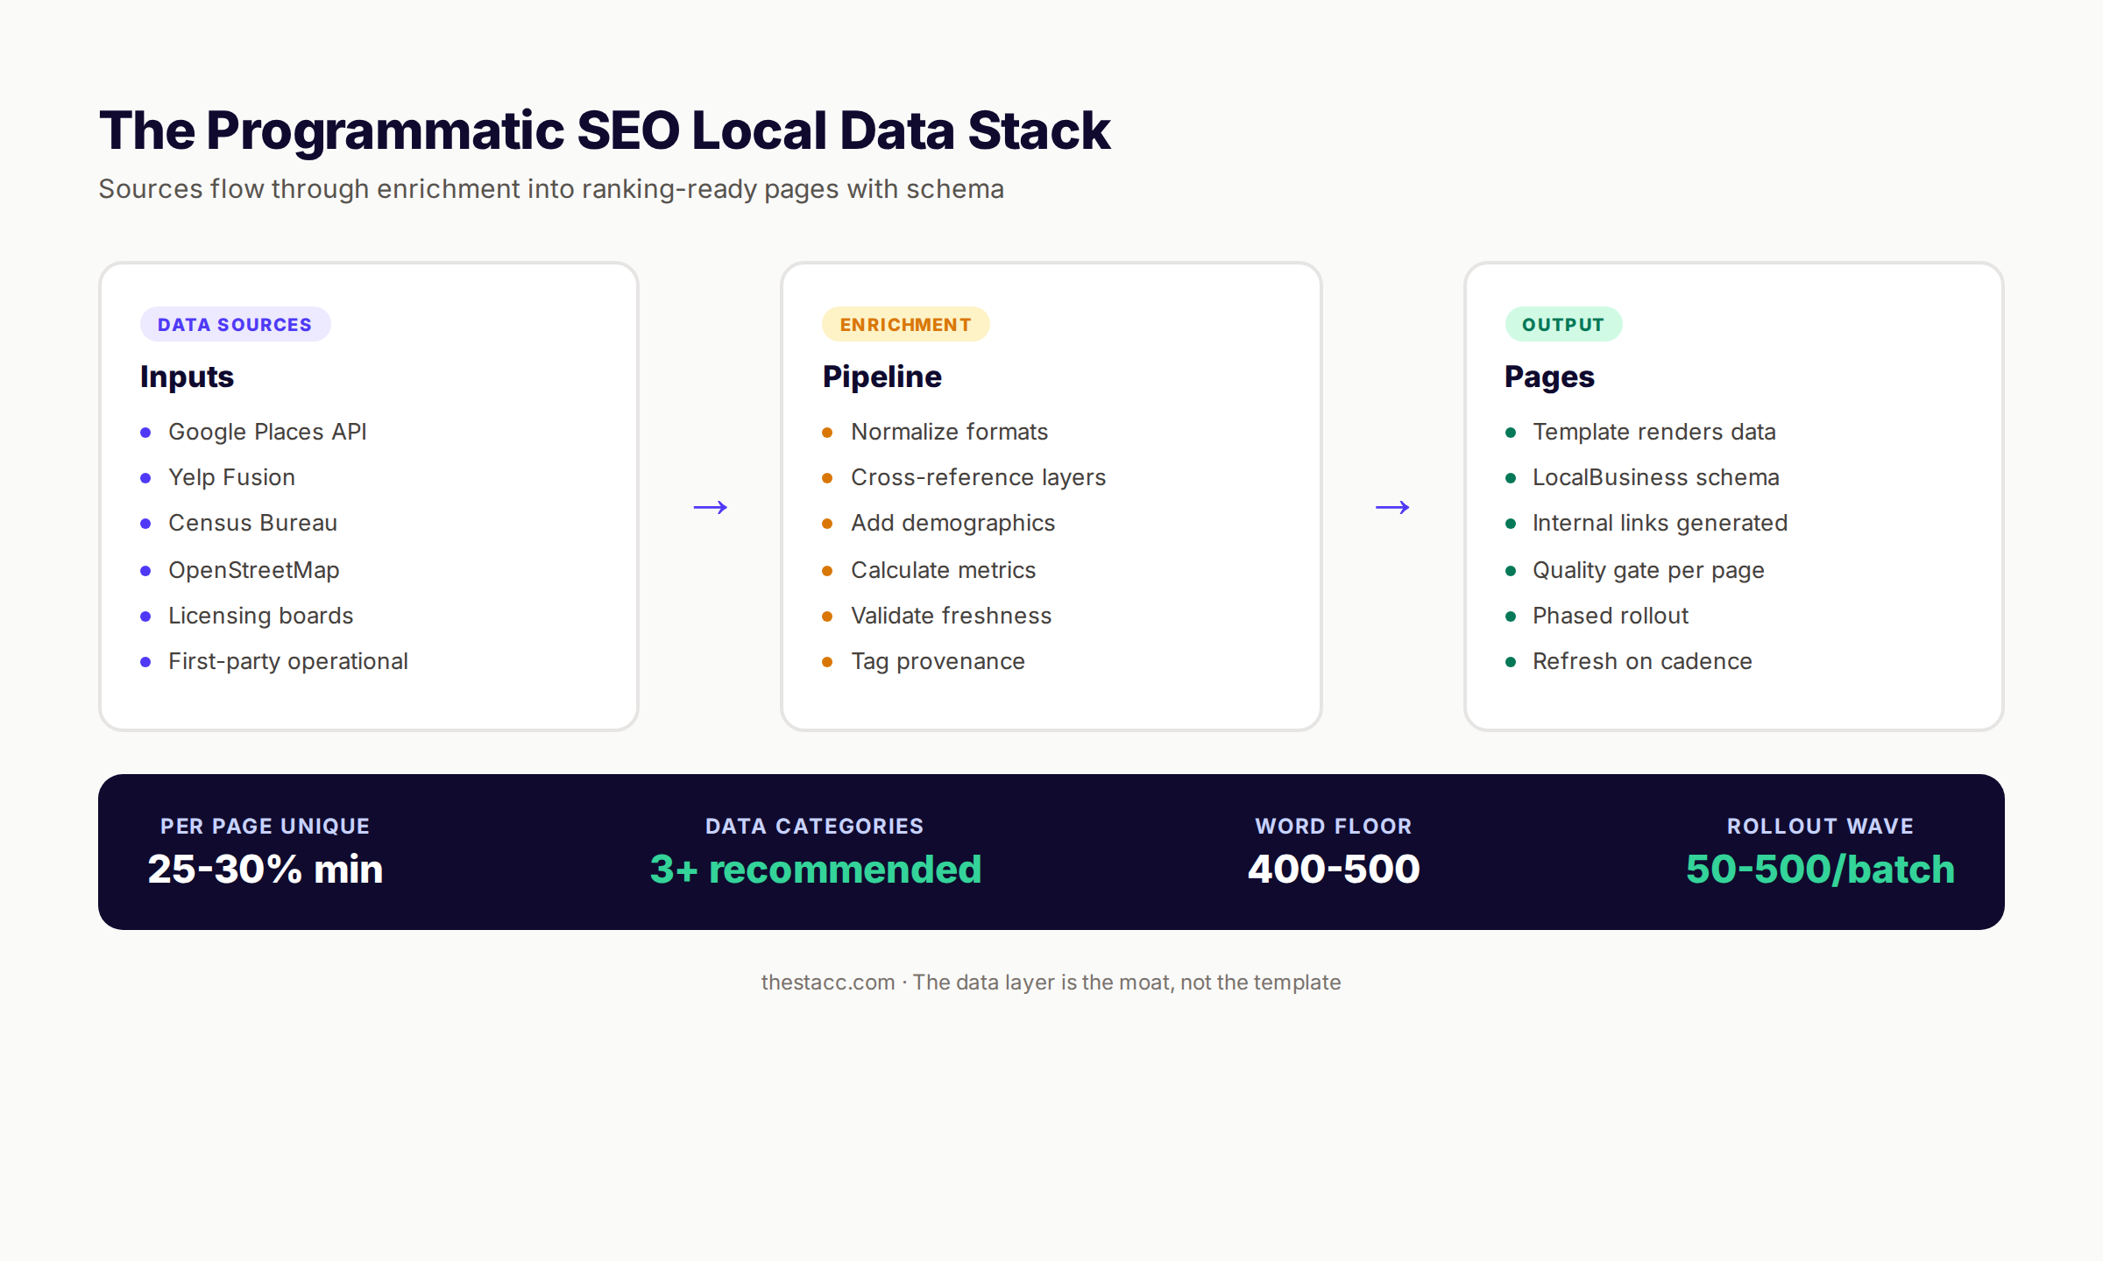Click the Normalize formats item
2103x1261 pixels.
coord(949,432)
